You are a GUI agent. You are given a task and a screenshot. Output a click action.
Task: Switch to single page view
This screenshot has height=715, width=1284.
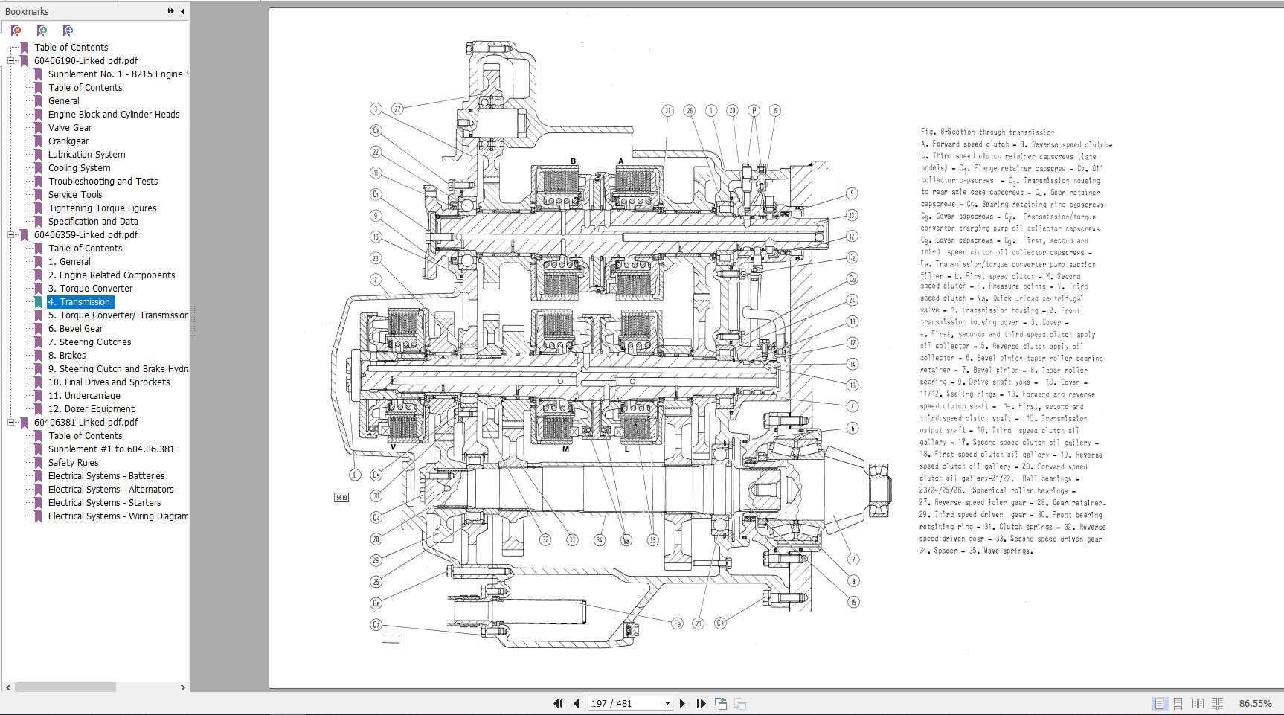[x=1159, y=703]
